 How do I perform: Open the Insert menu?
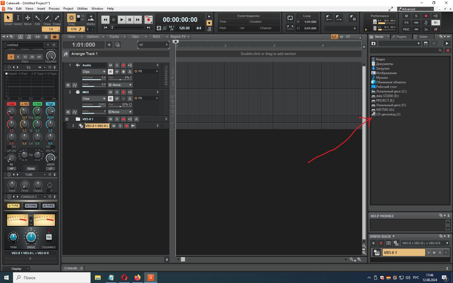pyautogui.click(x=41, y=9)
